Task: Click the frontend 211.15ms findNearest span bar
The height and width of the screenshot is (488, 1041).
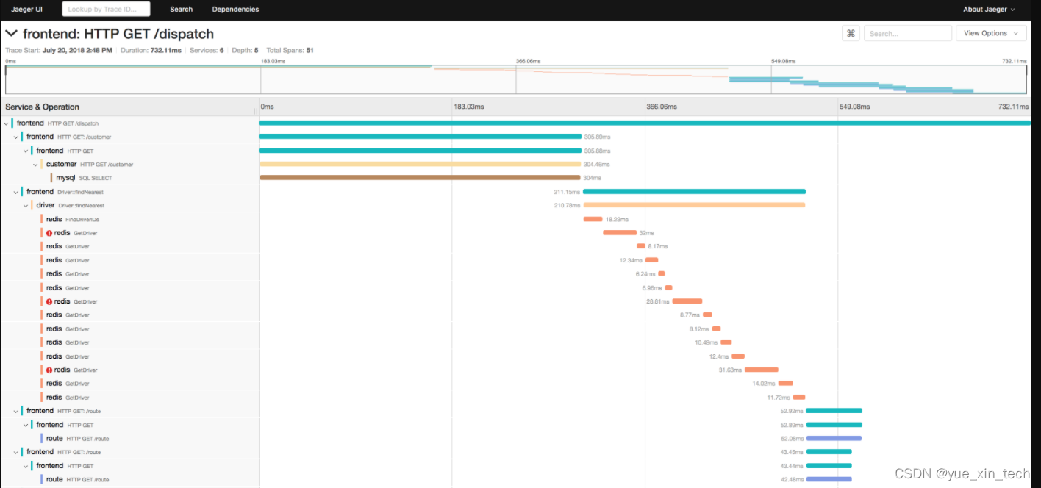Action: click(694, 192)
